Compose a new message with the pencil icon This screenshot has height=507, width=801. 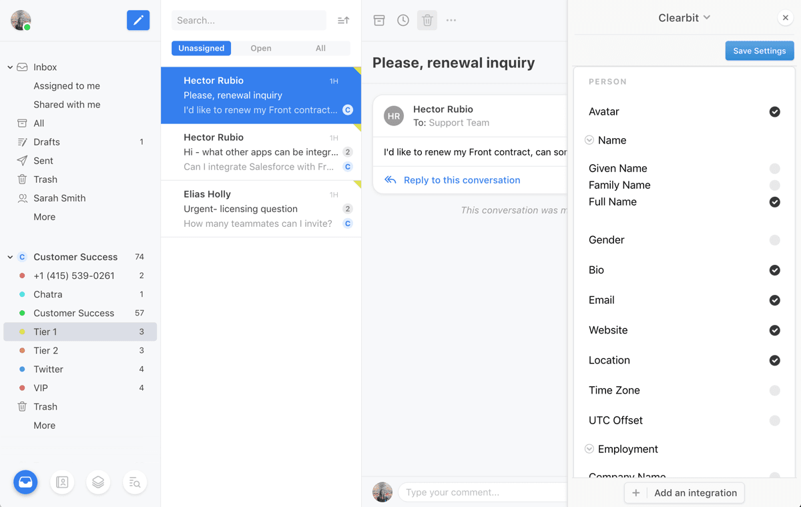point(138,20)
